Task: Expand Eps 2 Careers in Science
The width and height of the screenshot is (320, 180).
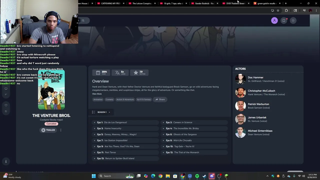Action: 194,122
